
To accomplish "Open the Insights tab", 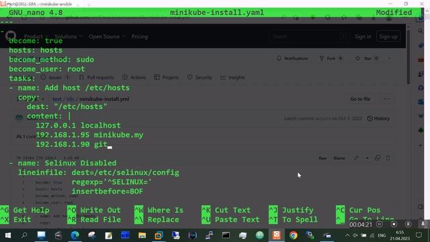I will point(233,78).
